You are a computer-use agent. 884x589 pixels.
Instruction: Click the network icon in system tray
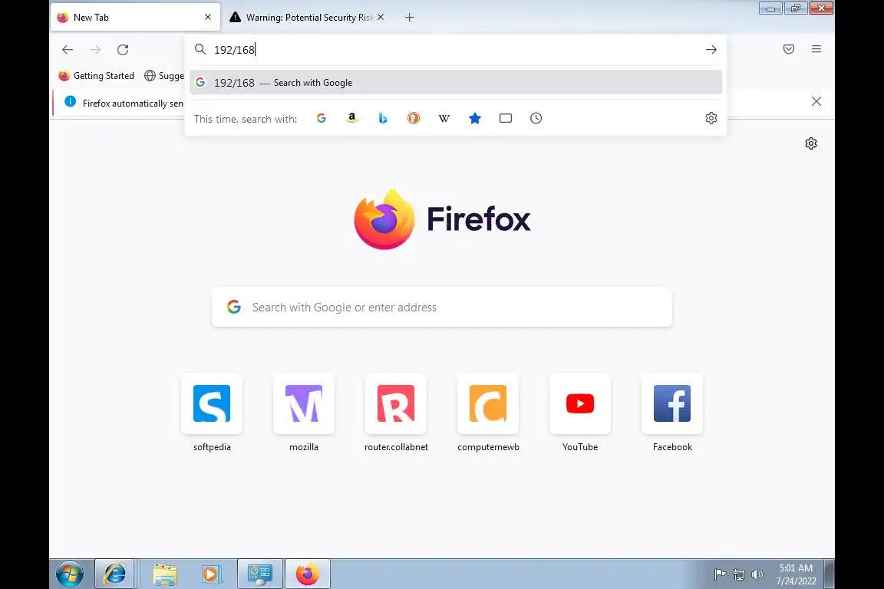coord(738,574)
